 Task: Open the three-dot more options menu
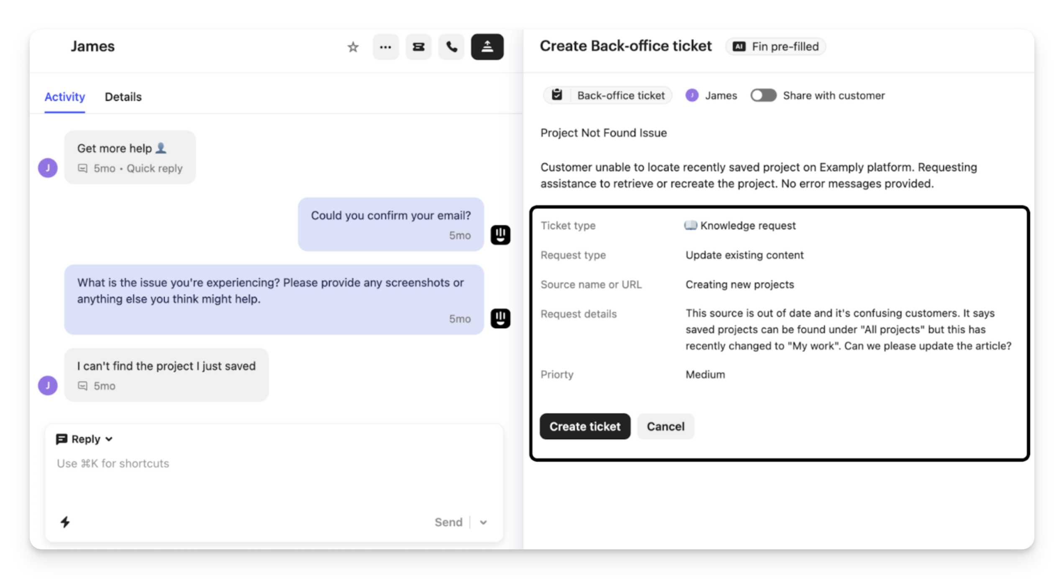click(385, 47)
